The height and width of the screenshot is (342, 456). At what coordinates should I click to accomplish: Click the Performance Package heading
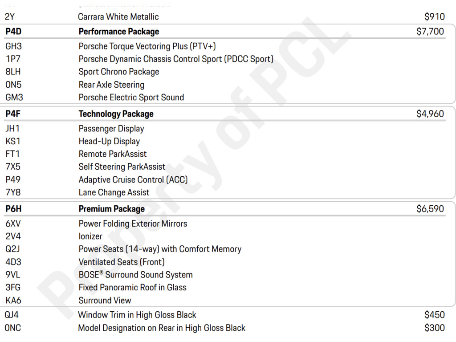click(118, 32)
